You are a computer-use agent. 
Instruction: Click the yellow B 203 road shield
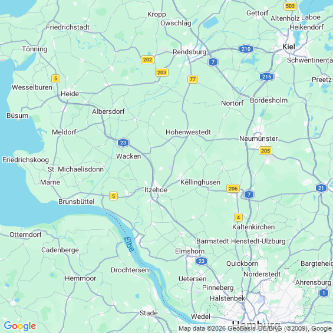(161, 72)
